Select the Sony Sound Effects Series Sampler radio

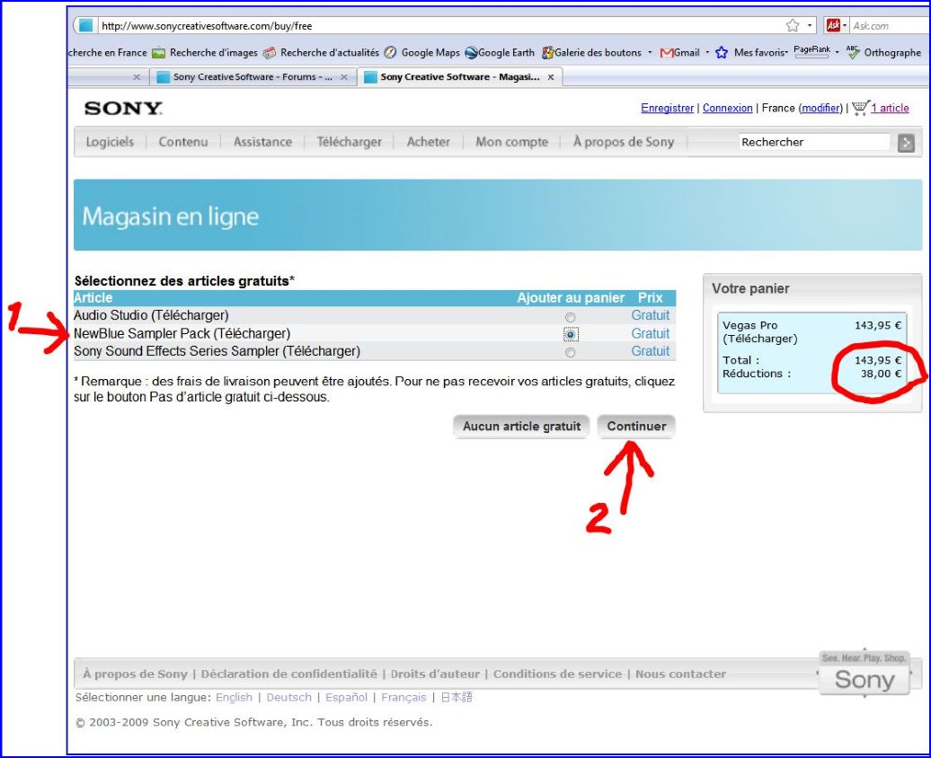[570, 353]
